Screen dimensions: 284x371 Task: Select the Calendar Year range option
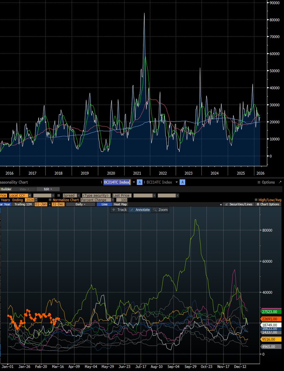click(5, 204)
